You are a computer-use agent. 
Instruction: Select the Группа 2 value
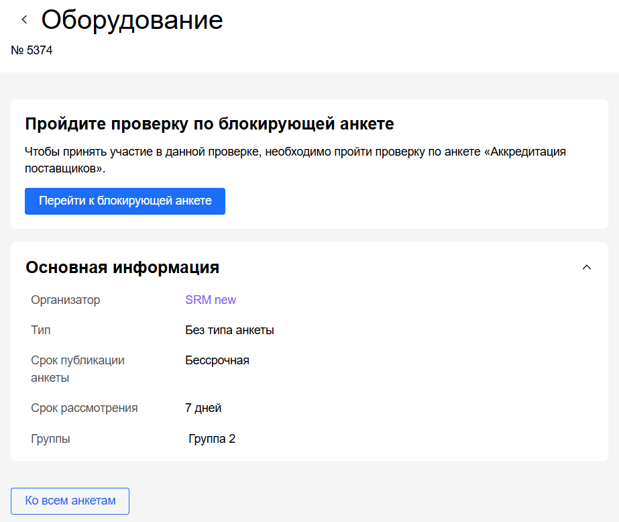[x=212, y=439]
